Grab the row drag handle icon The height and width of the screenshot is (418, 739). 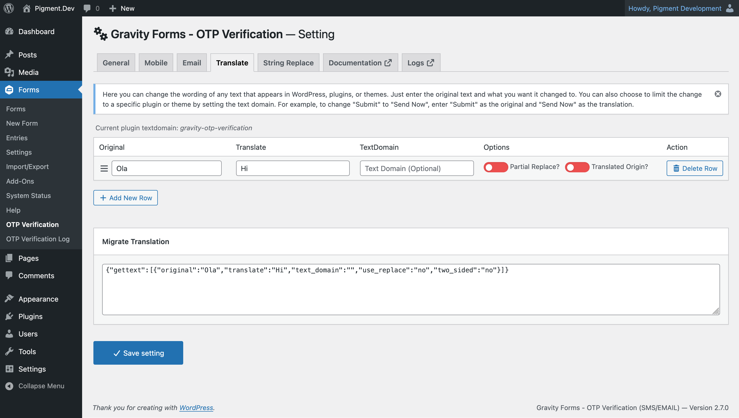click(104, 168)
